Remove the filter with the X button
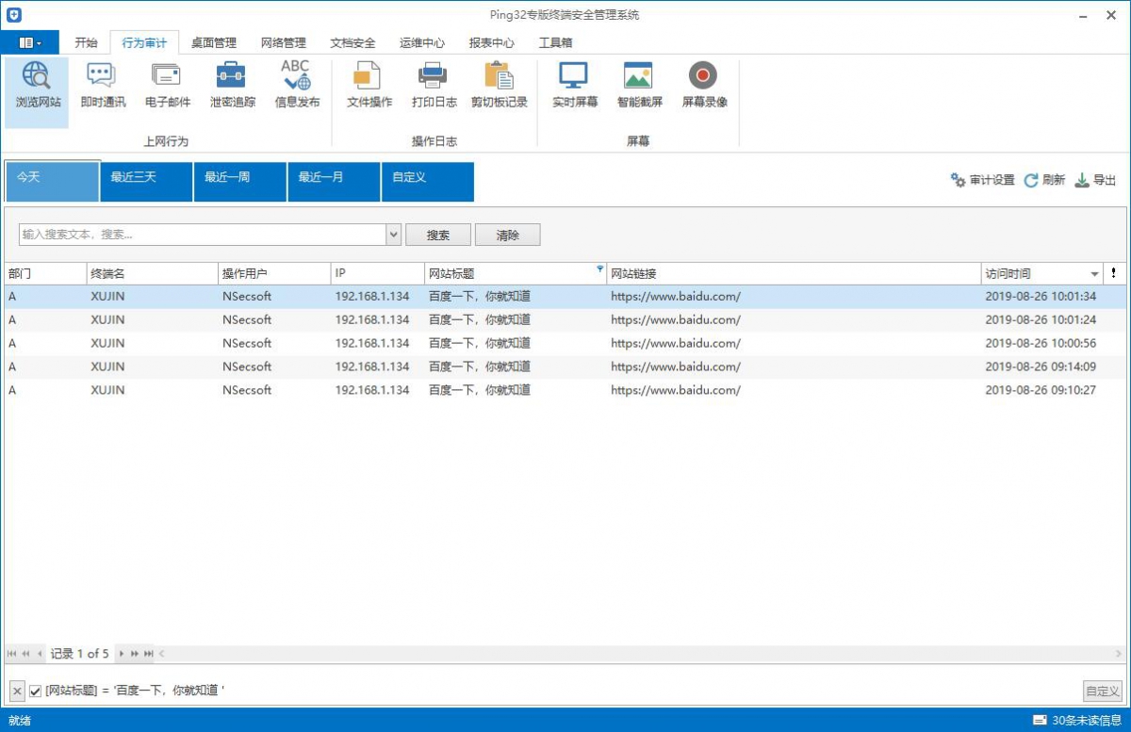The width and height of the screenshot is (1131, 732). tap(17, 691)
